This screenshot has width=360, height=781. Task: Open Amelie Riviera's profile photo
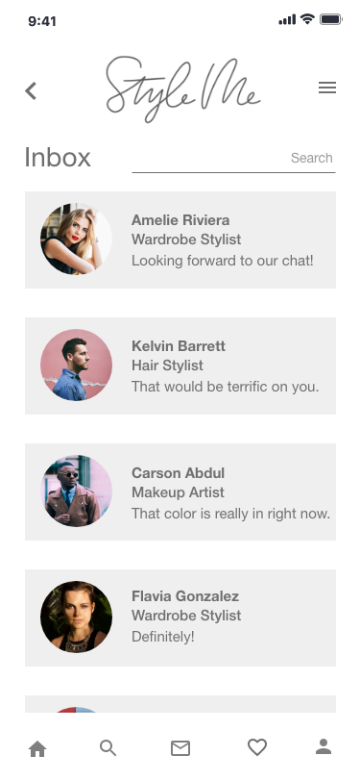click(x=76, y=239)
